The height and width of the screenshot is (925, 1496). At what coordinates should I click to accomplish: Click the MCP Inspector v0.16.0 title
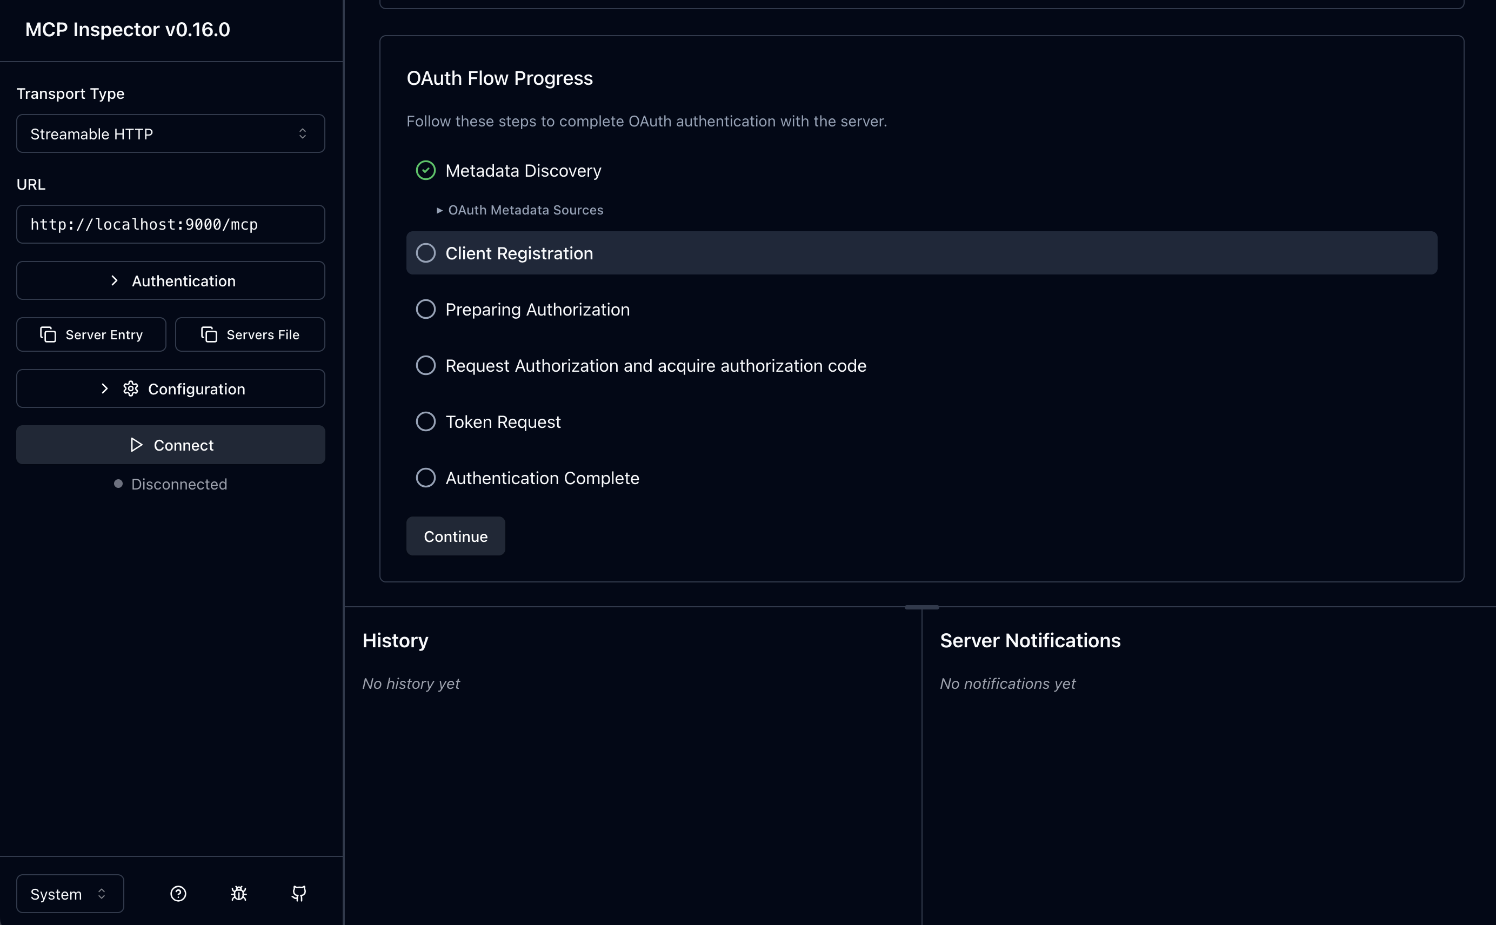tap(128, 29)
